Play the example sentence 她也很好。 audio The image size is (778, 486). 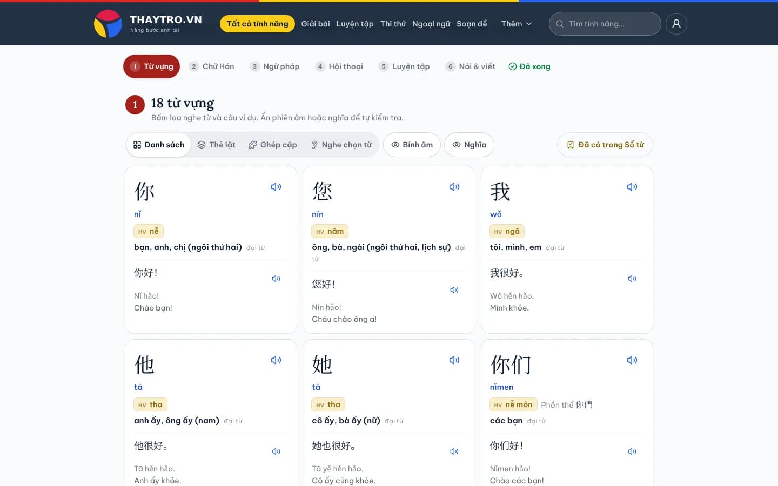point(454,451)
